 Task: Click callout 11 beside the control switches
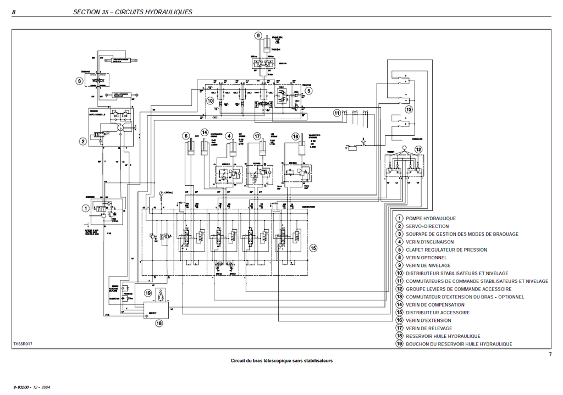[337, 113]
